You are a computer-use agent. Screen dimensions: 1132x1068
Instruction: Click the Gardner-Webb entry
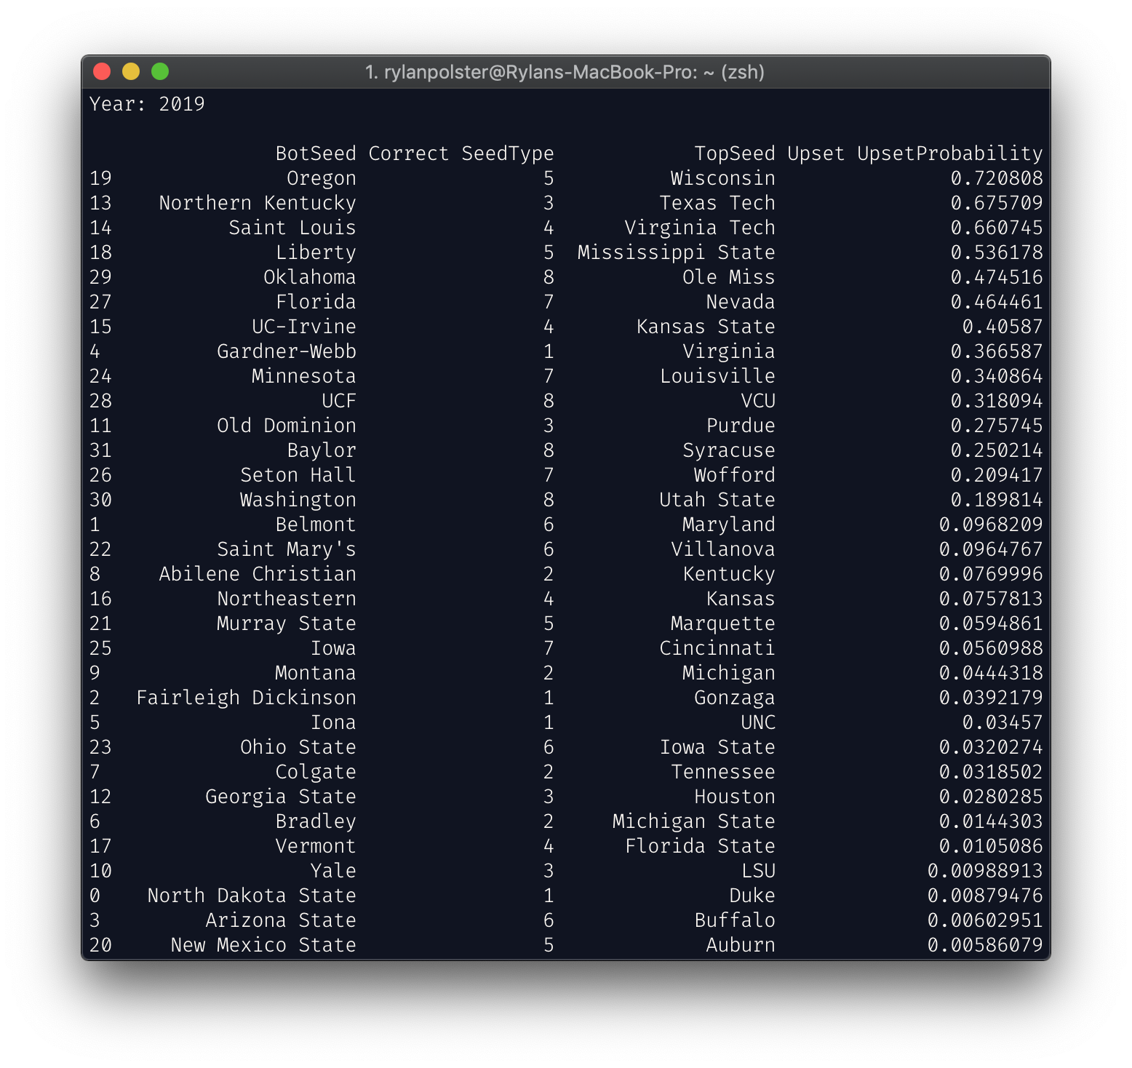coord(287,351)
